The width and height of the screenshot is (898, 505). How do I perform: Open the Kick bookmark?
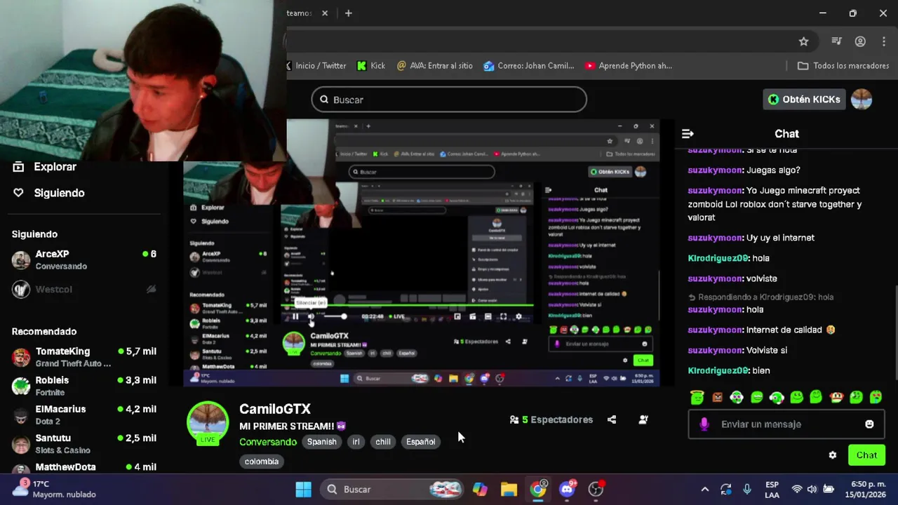click(x=371, y=66)
